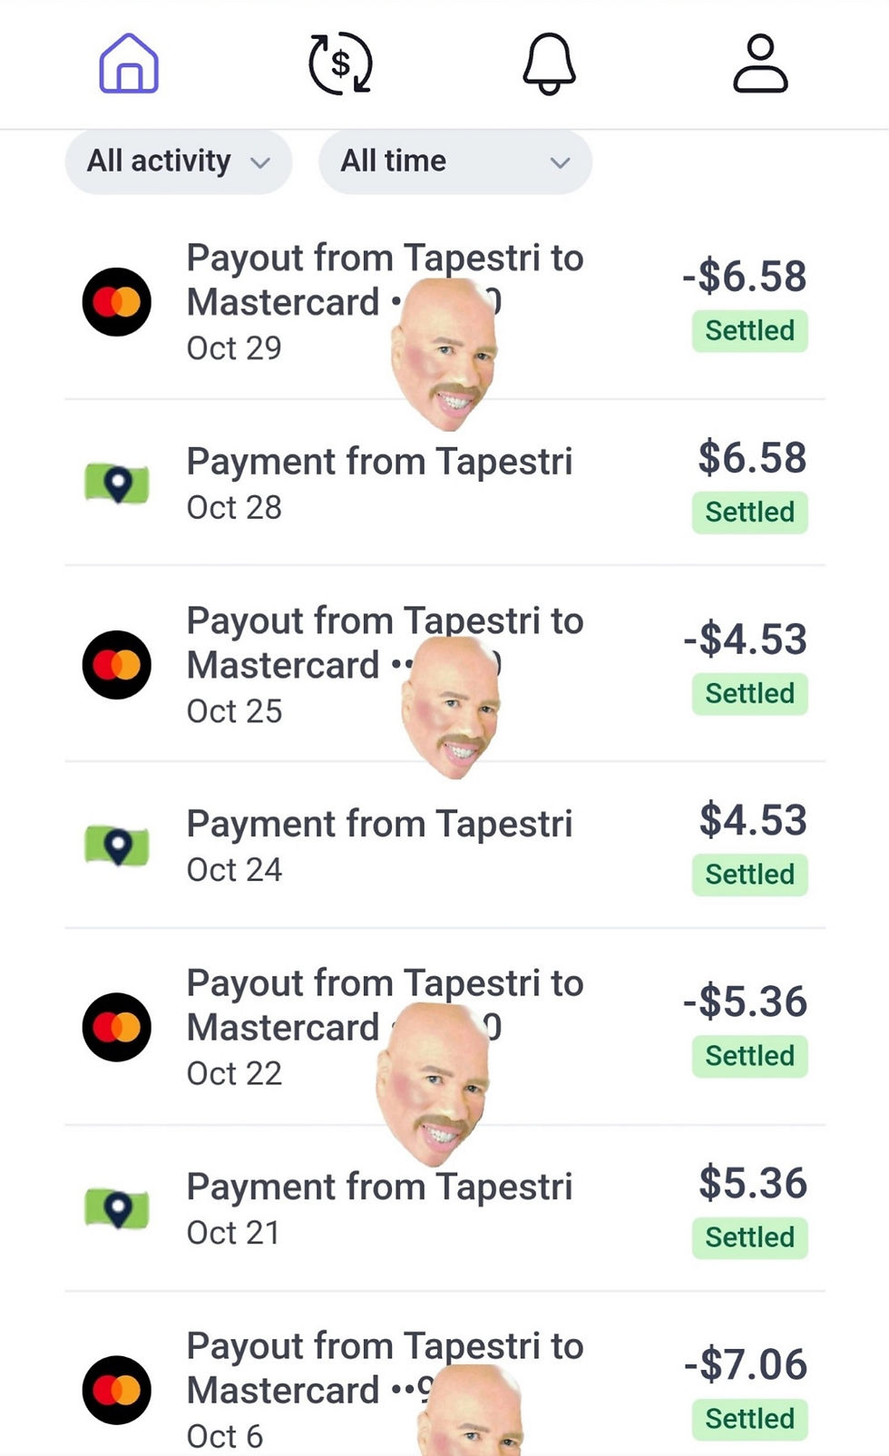Click the Mastercard icon on the Oct 6 payout
Screen dimensions: 889x1456
pyautogui.click(x=116, y=1390)
